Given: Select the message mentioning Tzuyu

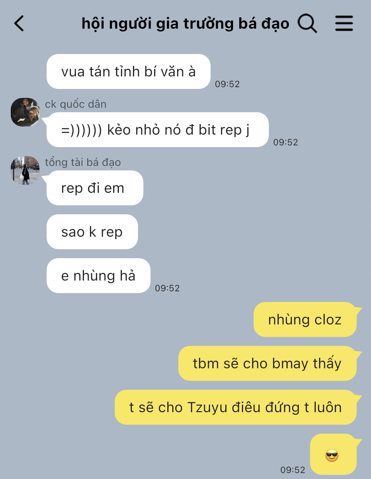Looking at the screenshot, I should coord(236,407).
